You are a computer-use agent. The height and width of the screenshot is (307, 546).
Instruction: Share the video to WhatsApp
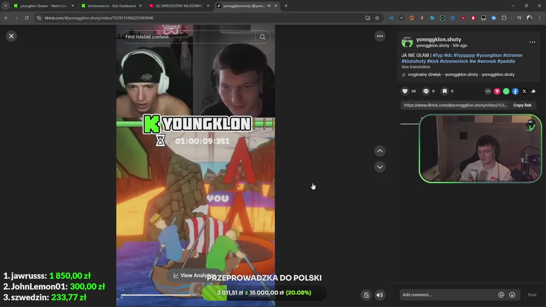click(x=506, y=91)
